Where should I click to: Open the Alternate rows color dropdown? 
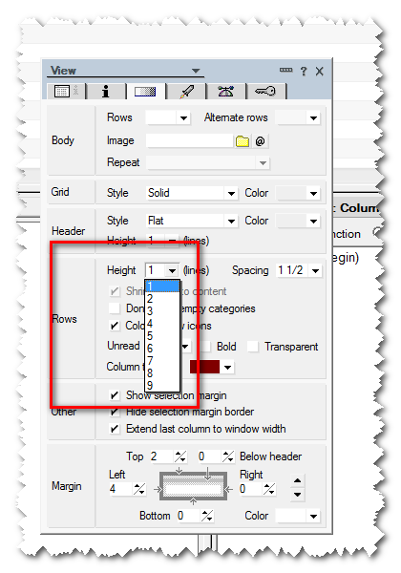(x=298, y=118)
